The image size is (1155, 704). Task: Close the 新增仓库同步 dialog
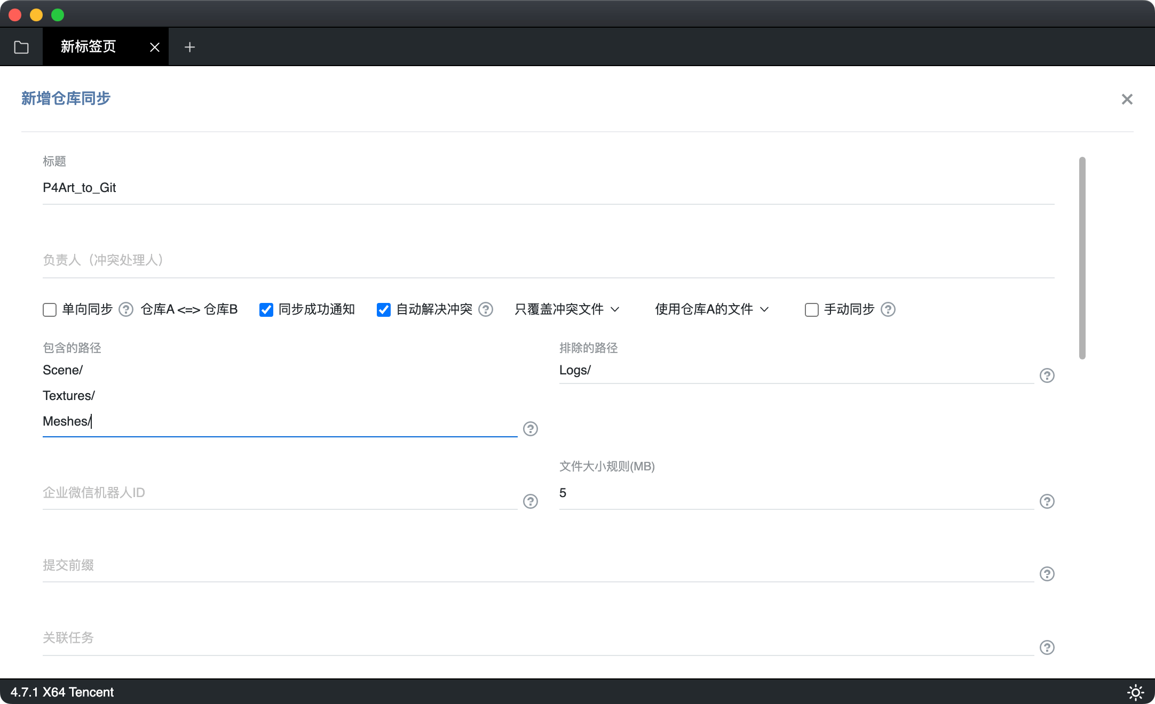[x=1127, y=99]
